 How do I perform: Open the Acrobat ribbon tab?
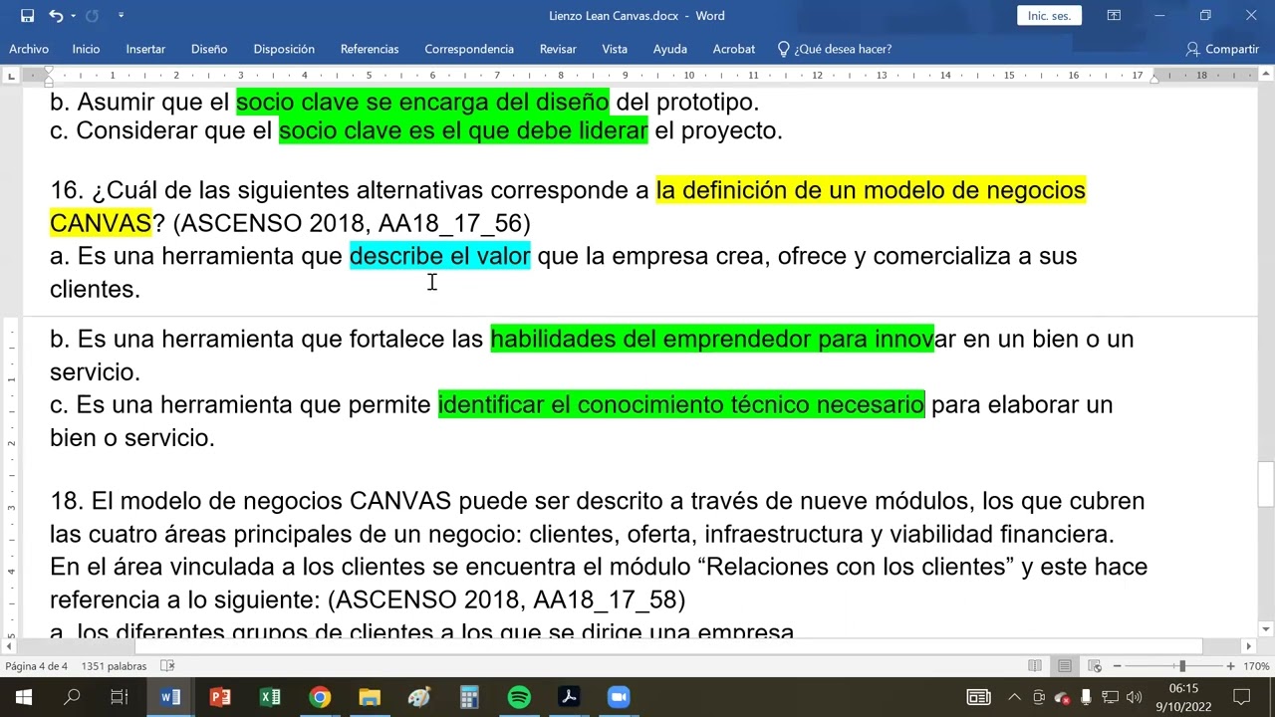(732, 49)
